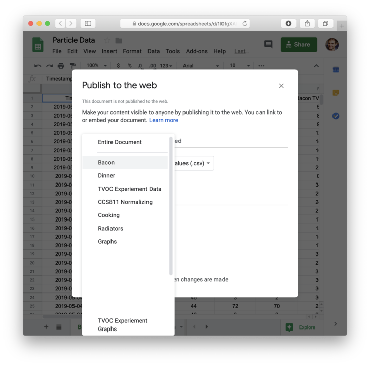Choose CCS811 Normalizing from list
Image resolution: width=370 pixels, height=366 pixels.
click(x=125, y=202)
